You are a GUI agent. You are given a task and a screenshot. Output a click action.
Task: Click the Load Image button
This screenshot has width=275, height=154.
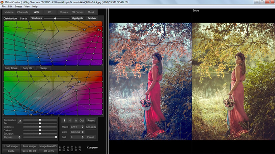click(x=11, y=146)
